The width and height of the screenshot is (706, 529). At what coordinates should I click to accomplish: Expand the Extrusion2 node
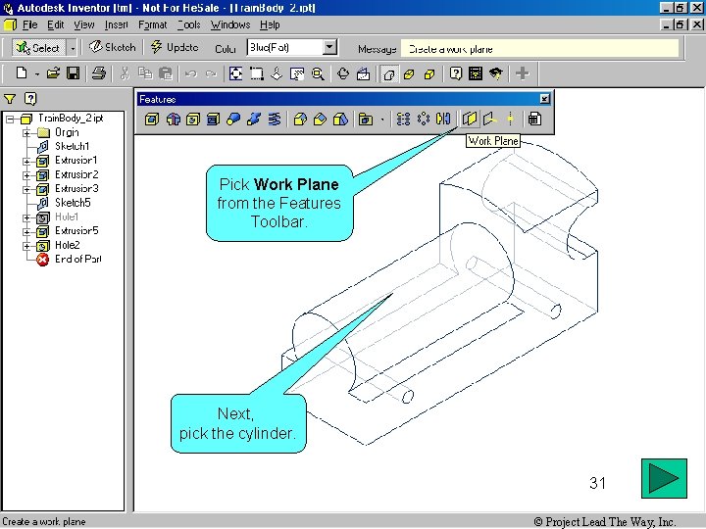[26, 175]
